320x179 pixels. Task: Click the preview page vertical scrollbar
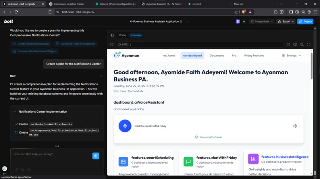(x=312, y=66)
